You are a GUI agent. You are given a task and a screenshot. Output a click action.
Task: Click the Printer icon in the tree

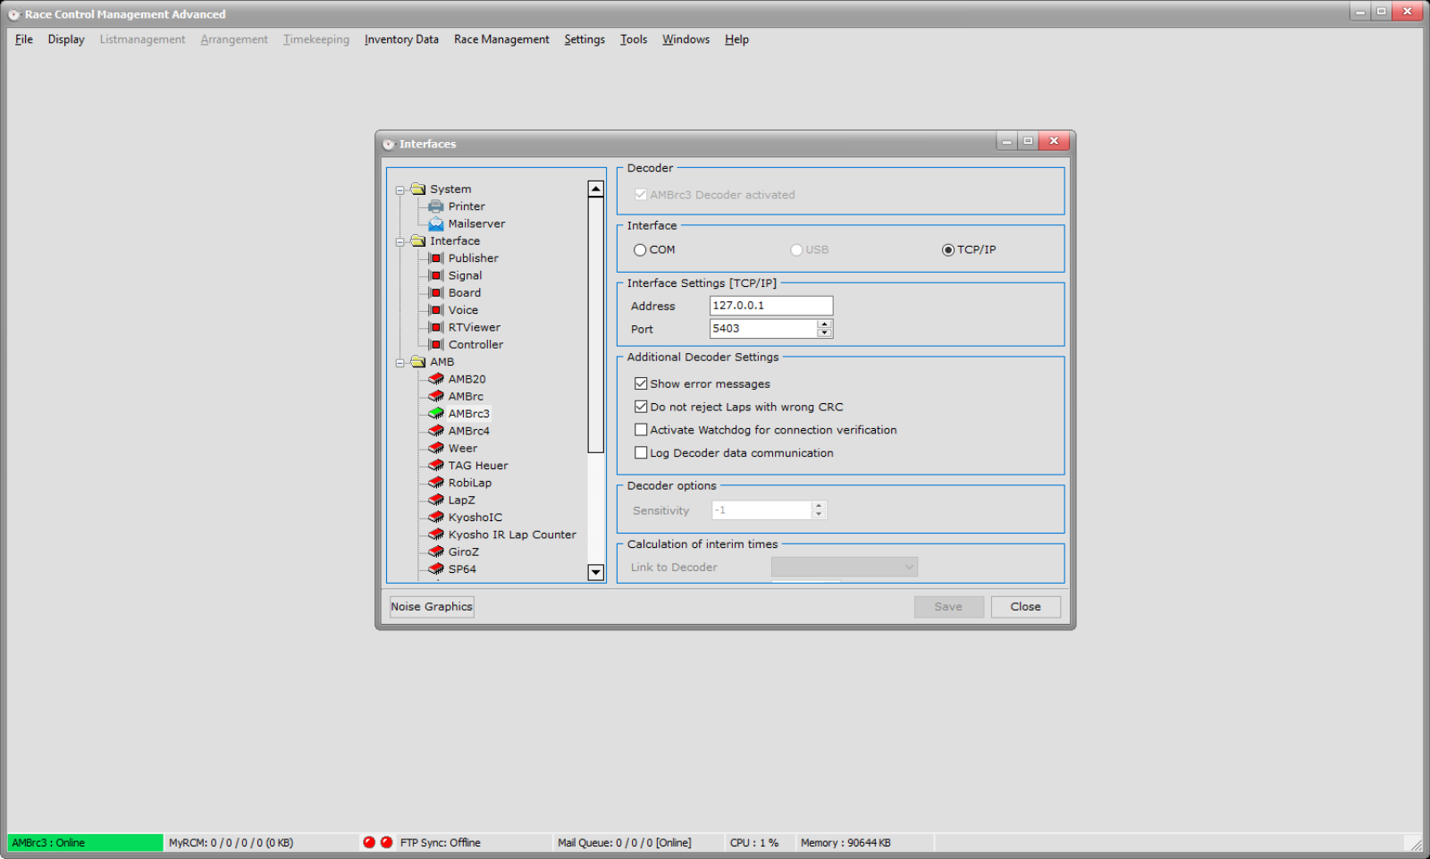click(x=436, y=206)
